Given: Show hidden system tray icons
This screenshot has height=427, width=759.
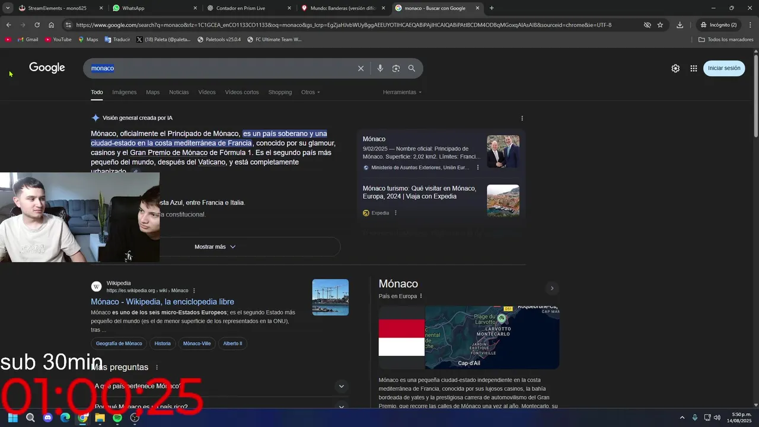Looking at the screenshot, I should pyautogui.click(x=682, y=418).
